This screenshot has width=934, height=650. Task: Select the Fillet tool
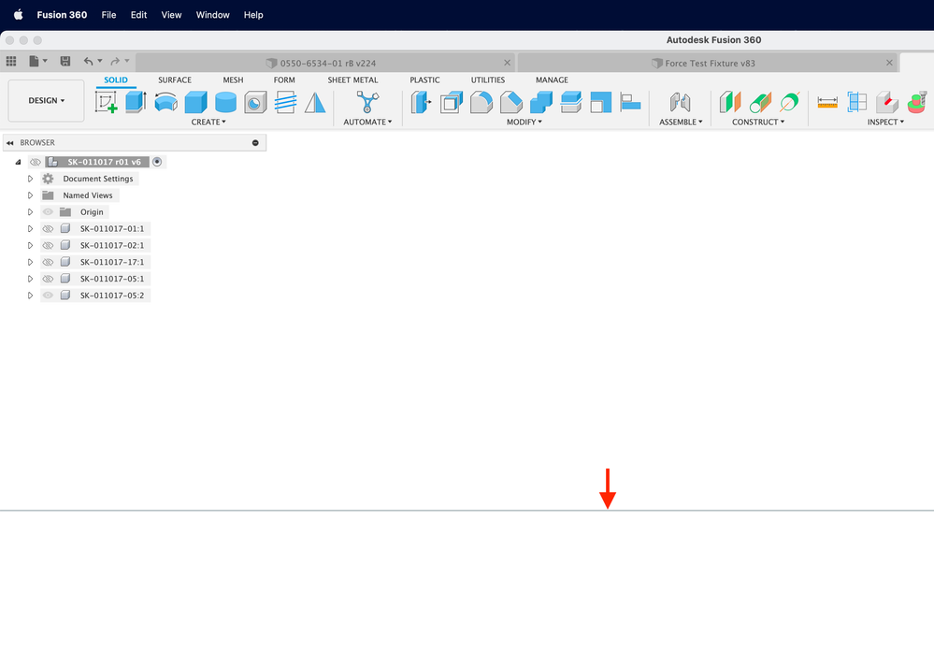point(481,102)
